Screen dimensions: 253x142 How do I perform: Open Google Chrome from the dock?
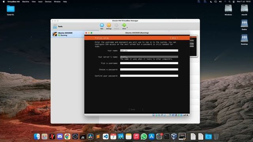click(x=68, y=136)
